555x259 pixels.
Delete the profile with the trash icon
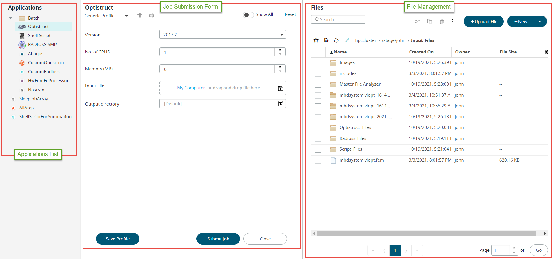point(139,16)
